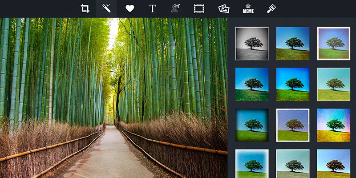Screen dimensions: 356x178
Task: Open the stamp-edged frame tool
Action: point(198,8)
